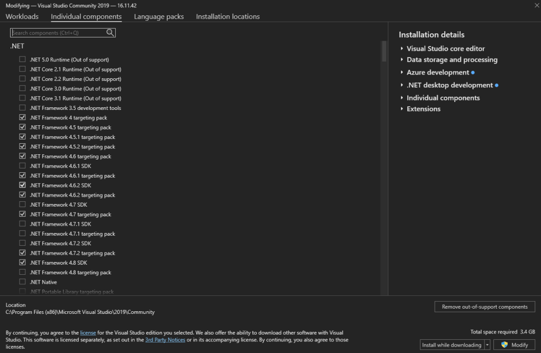Close the Visual Studio installer window

pyautogui.click(x=530, y=5)
